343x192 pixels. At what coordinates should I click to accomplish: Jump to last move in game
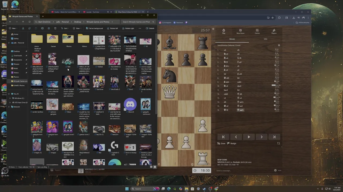[274, 137]
